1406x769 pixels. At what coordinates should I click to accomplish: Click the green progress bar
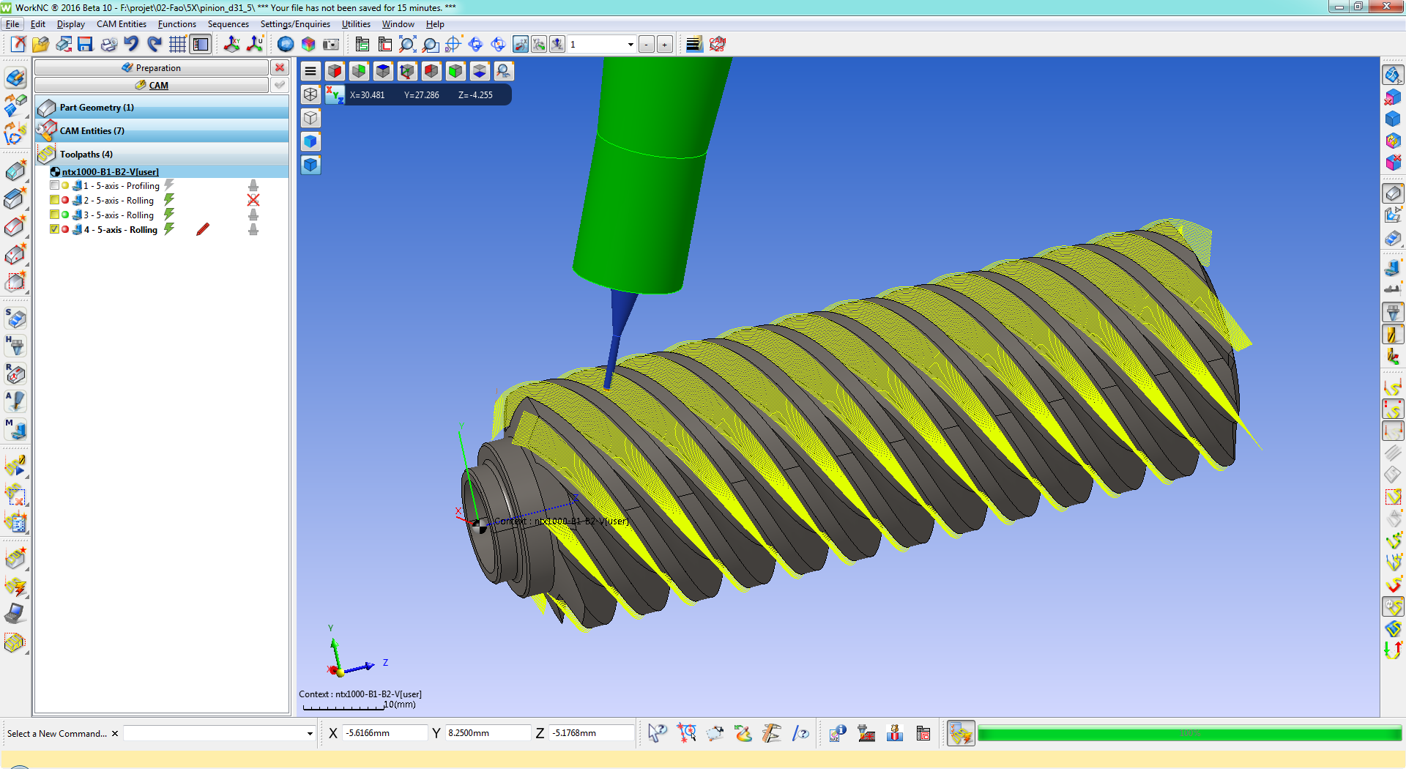click(1189, 733)
